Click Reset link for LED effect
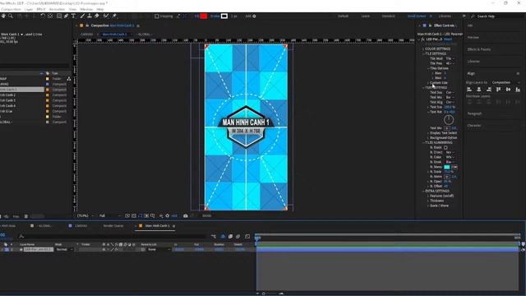Image resolution: width=526 pixels, height=296 pixels. coord(448,39)
